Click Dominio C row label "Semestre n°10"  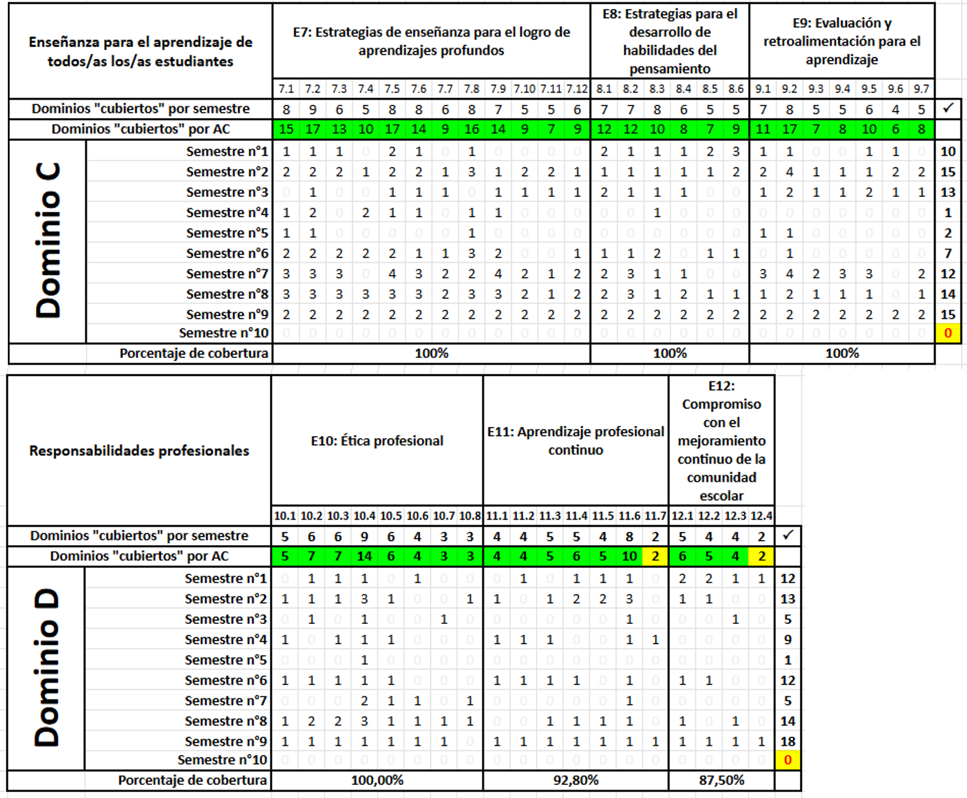(224, 333)
